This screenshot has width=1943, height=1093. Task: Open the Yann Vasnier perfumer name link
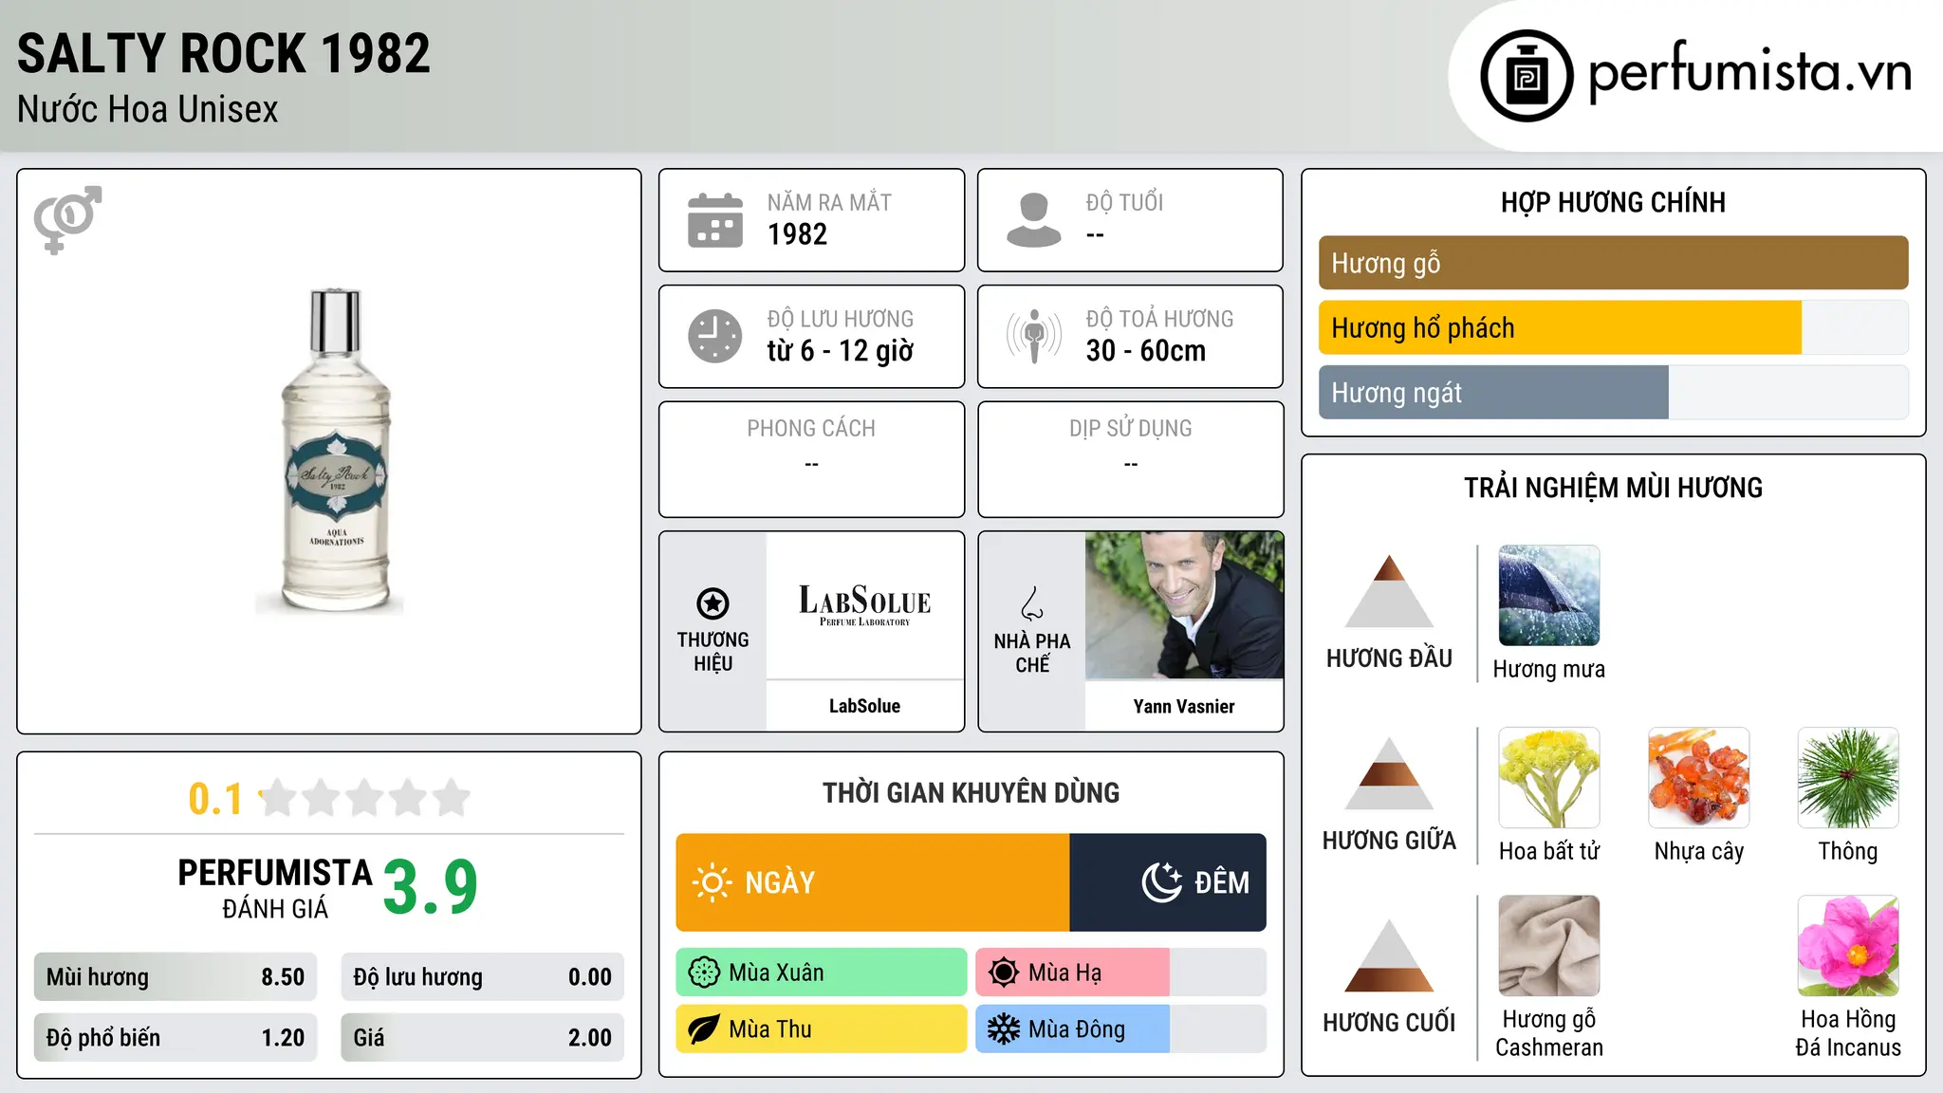pos(1184,706)
